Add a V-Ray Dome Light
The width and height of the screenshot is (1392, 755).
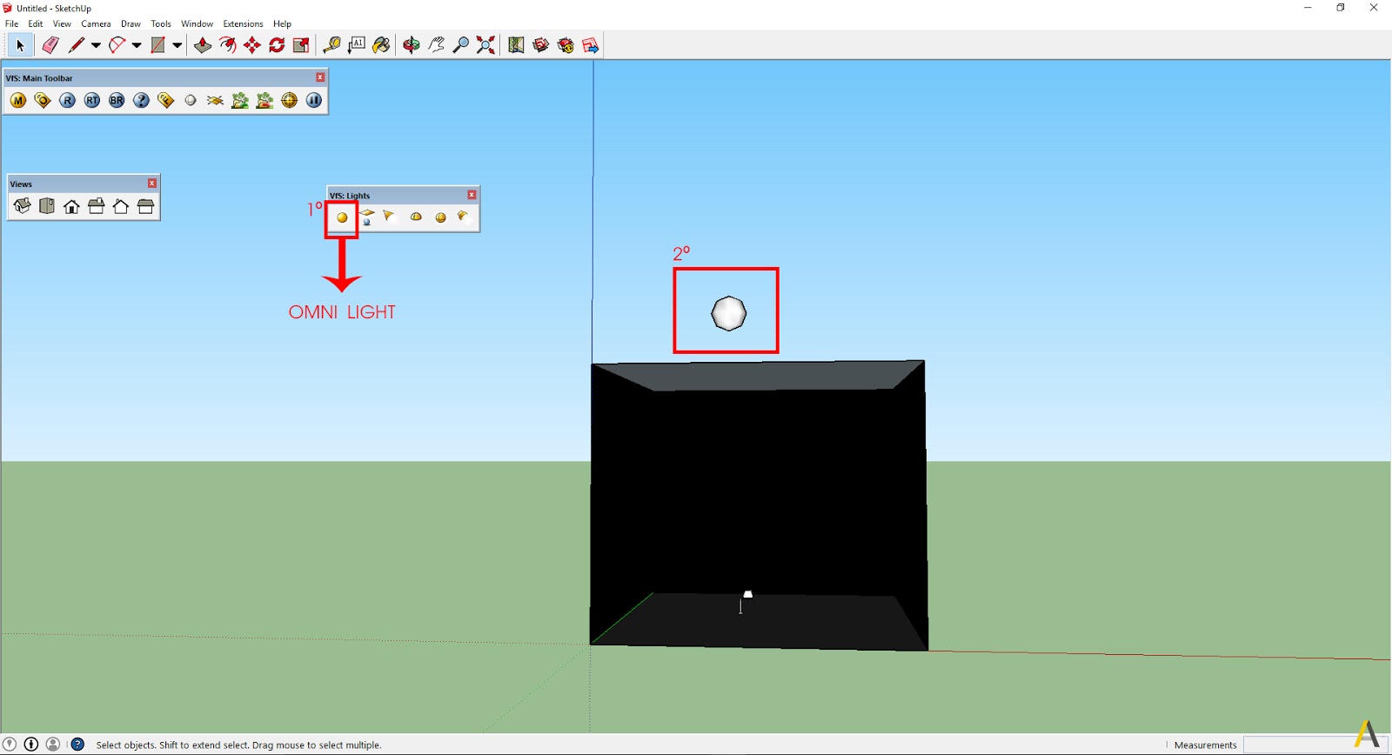point(416,217)
